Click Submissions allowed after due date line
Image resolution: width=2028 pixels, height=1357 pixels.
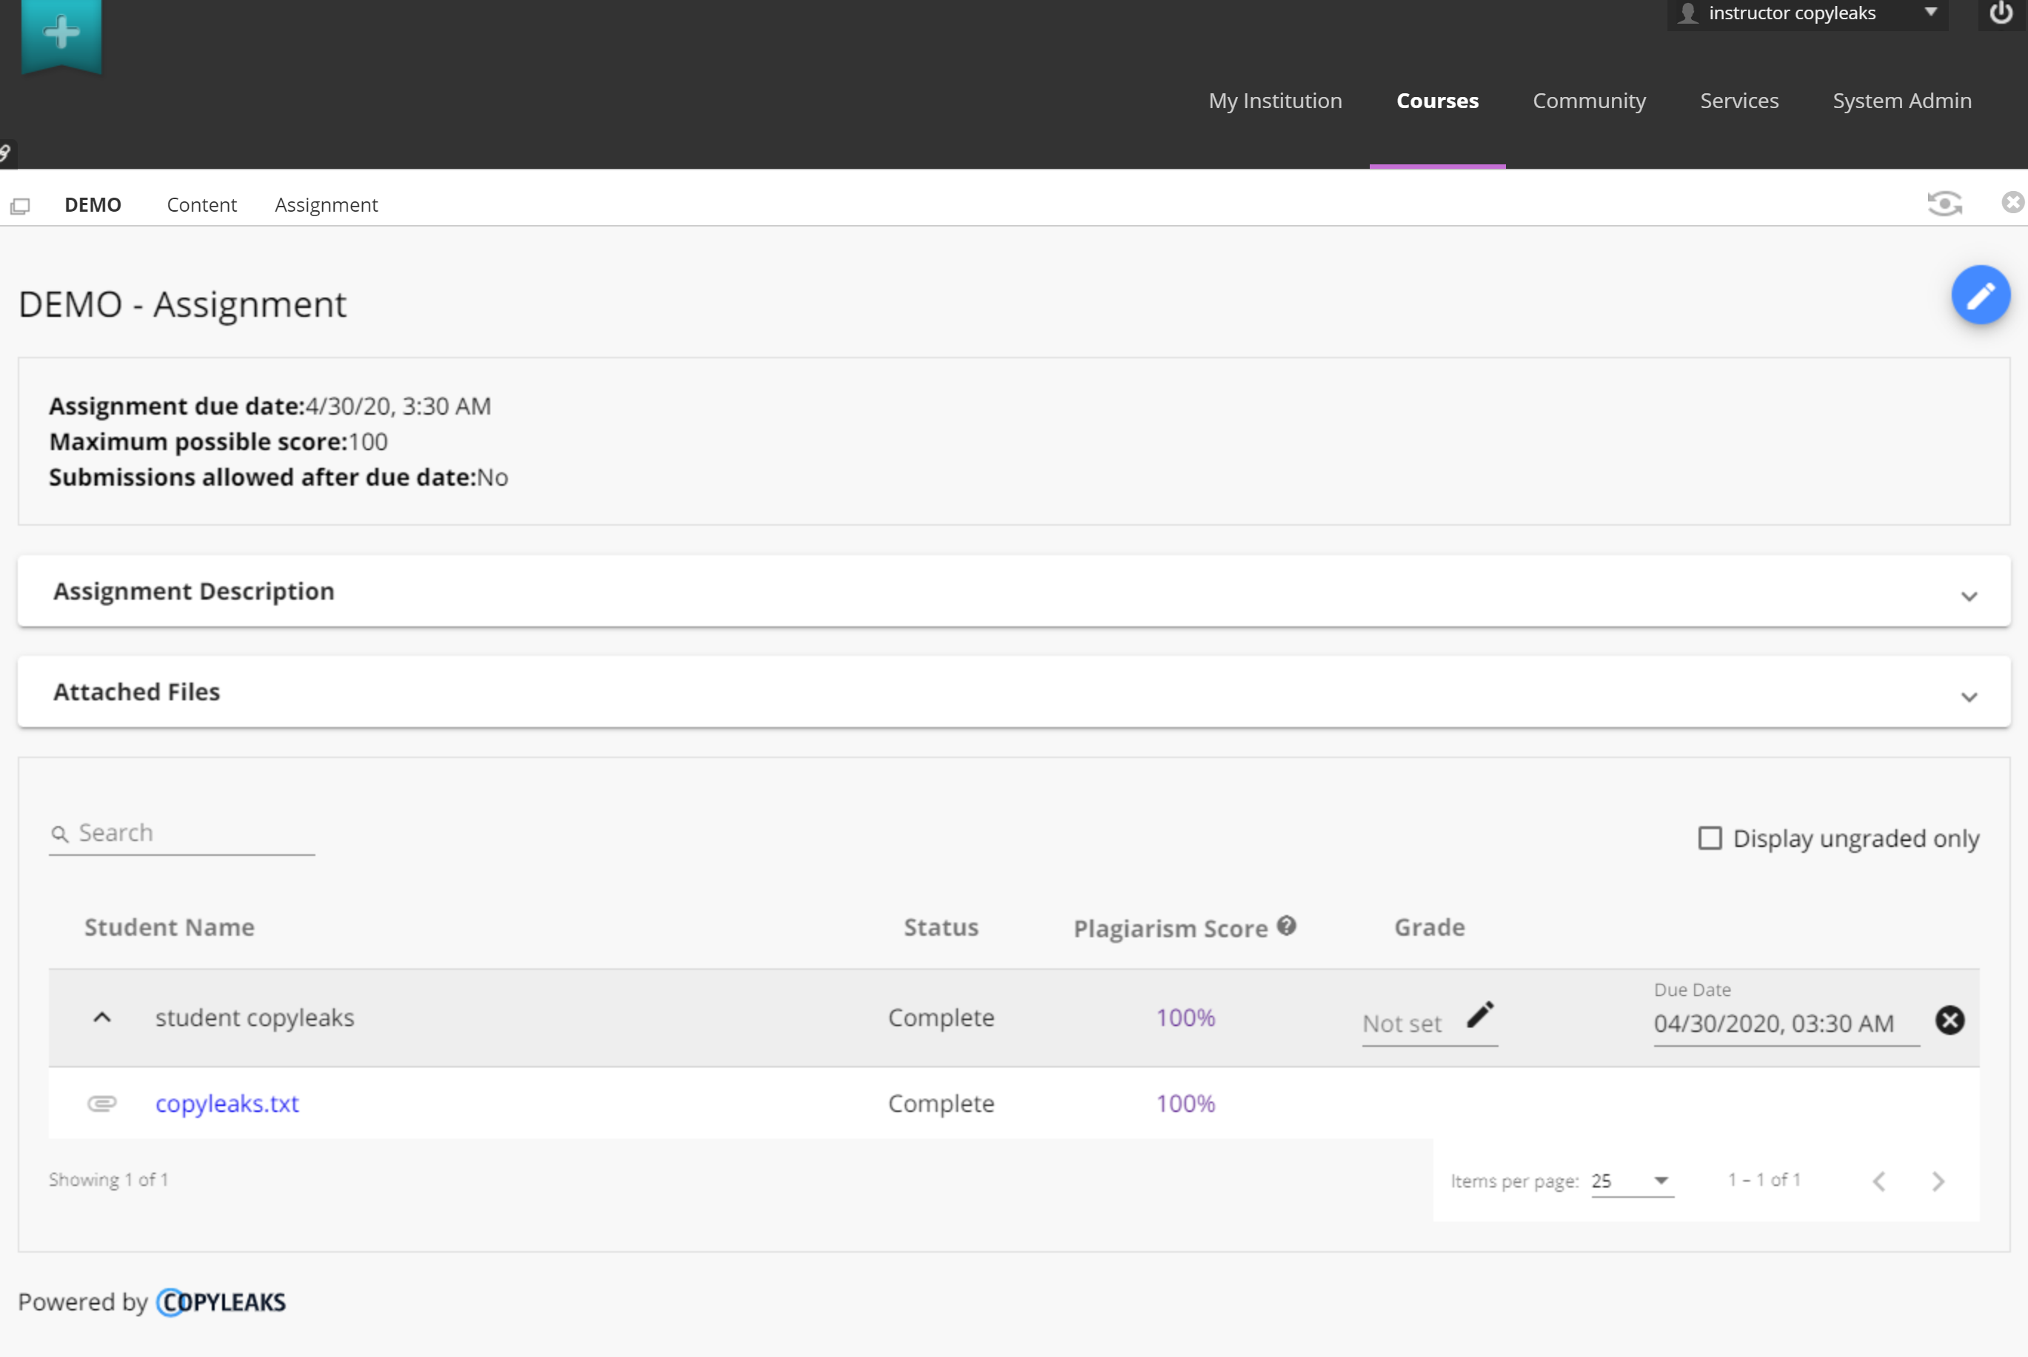pos(278,477)
